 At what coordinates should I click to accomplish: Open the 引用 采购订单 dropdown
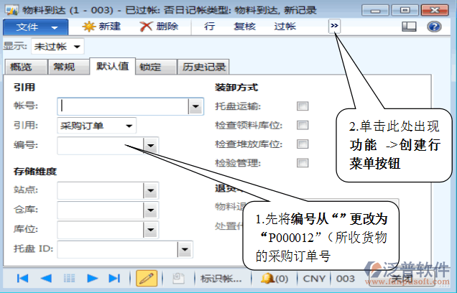(96, 126)
